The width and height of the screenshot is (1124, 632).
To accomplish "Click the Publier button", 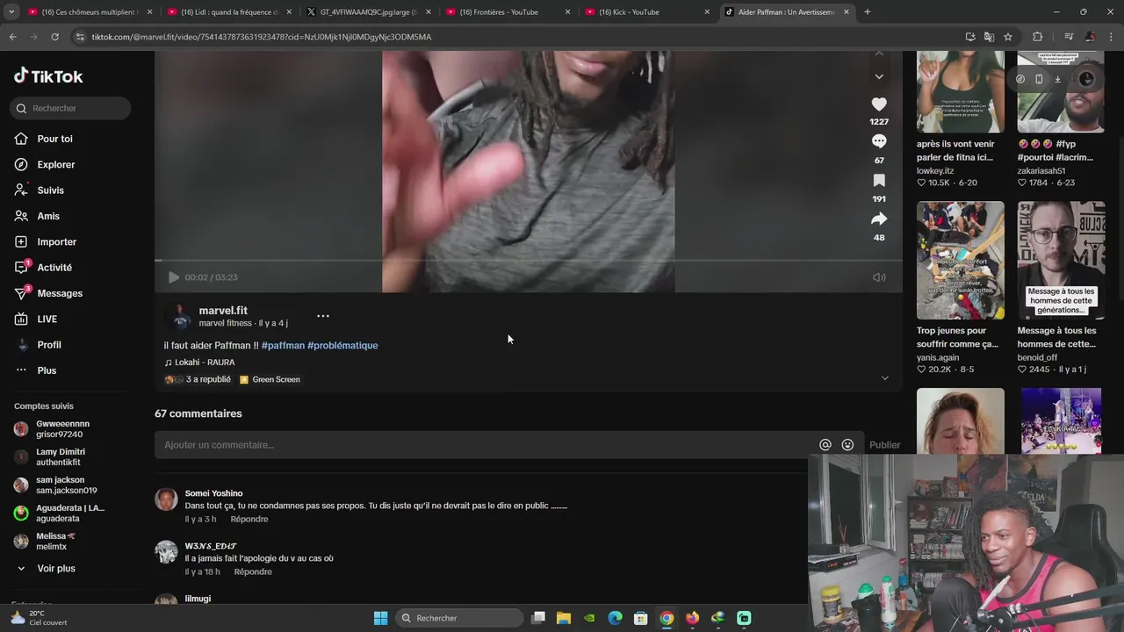I will pos(884,445).
